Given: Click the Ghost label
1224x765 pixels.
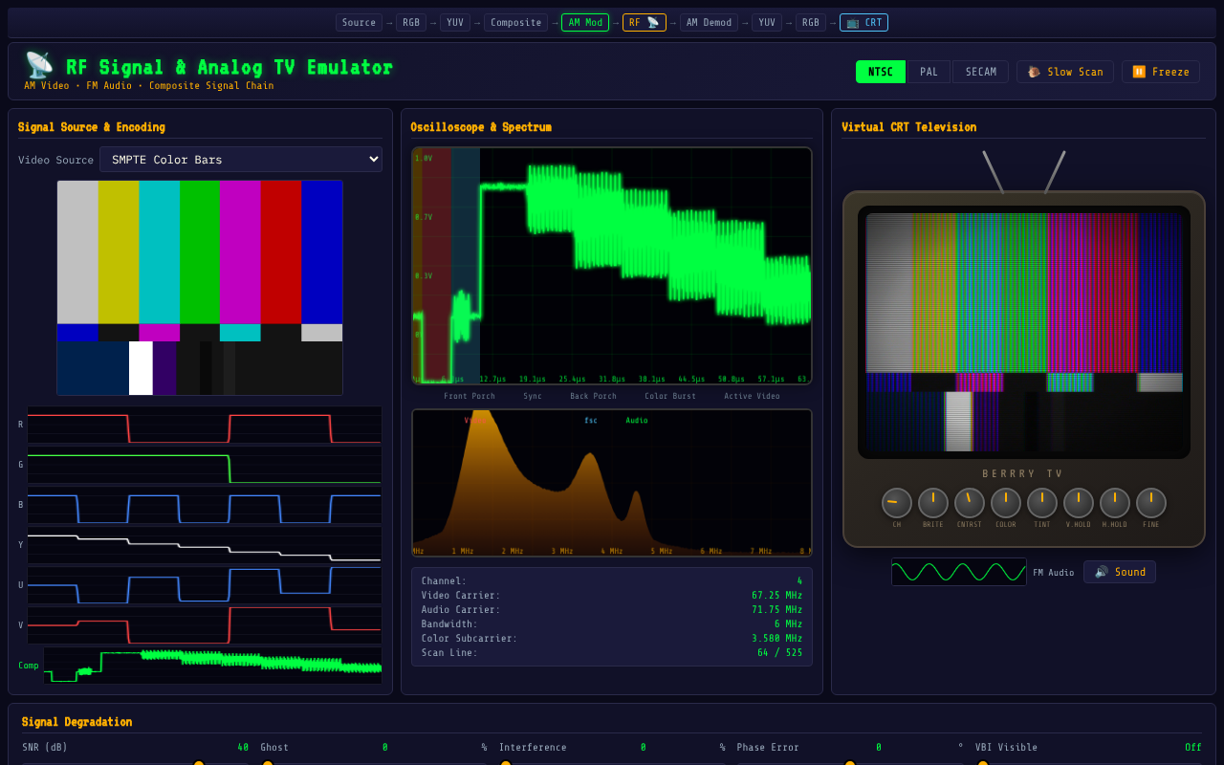Looking at the screenshot, I should click(274, 748).
